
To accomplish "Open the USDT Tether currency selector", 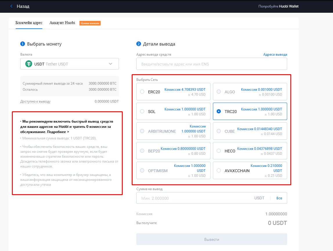I will 69,64.
